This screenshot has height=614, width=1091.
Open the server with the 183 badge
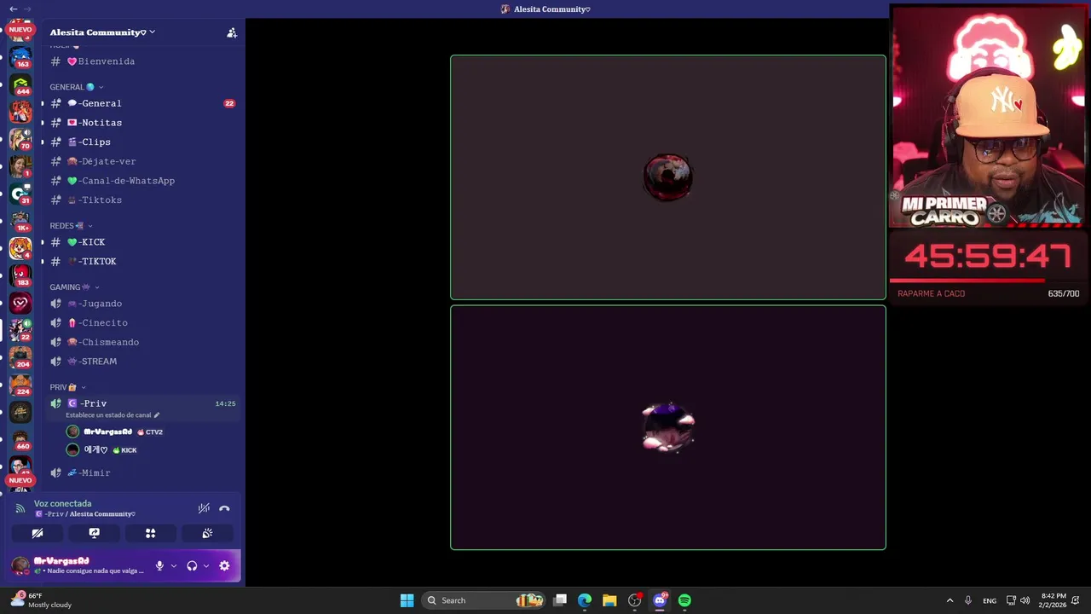20,275
